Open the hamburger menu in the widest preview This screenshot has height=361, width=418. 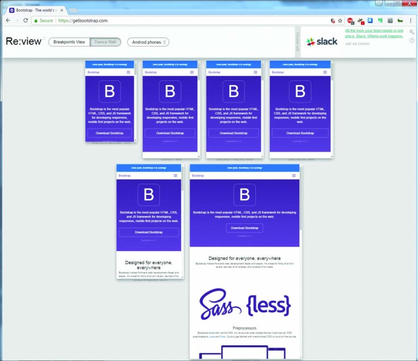pyautogui.click(x=294, y=176)
